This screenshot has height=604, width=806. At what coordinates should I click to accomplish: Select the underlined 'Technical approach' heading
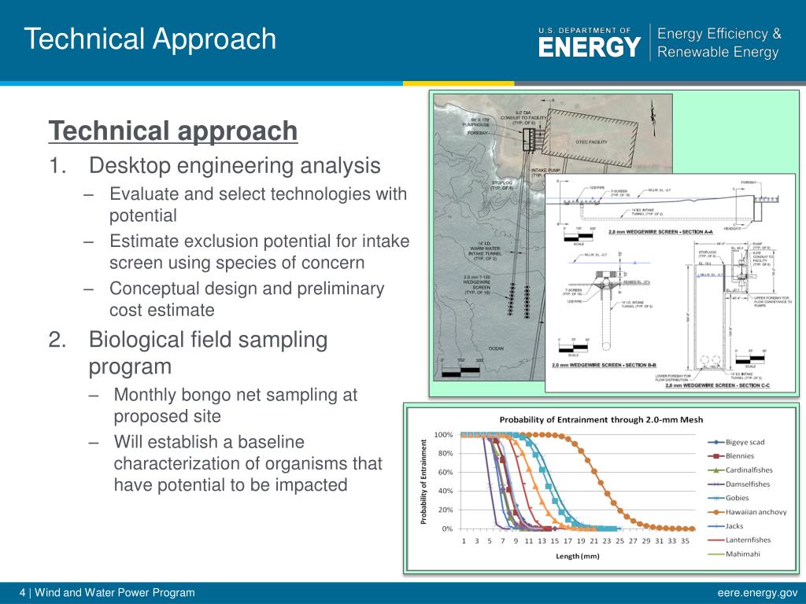pyautogui.click(x=172, y=131)
